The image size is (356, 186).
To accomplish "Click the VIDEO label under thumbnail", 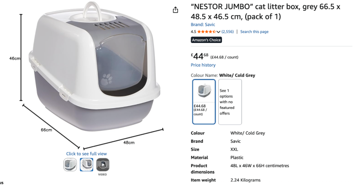I will (102, 174).
